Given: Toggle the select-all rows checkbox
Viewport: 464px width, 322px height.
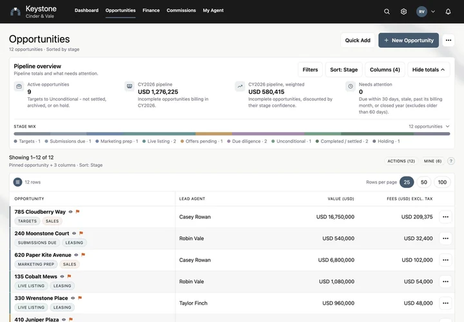Looking at the screenshot, I should [x=18, y=182].
